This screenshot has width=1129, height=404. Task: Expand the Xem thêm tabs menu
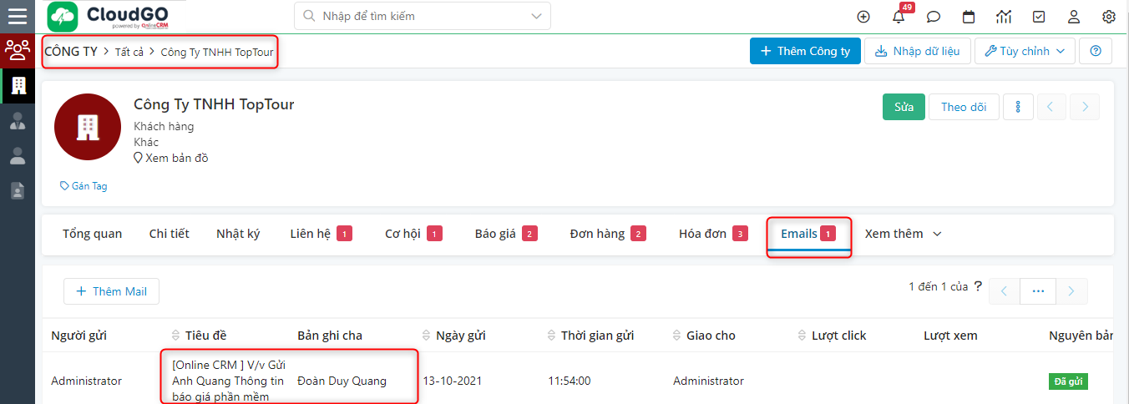[x=903, y=234]
